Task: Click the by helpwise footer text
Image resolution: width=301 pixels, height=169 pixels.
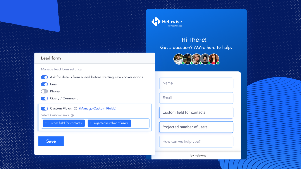Action: tap(198, 156)
